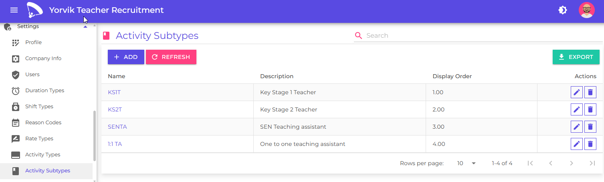Edit the SENTA row
Screen dimensions: 604x182
point(577,127)
